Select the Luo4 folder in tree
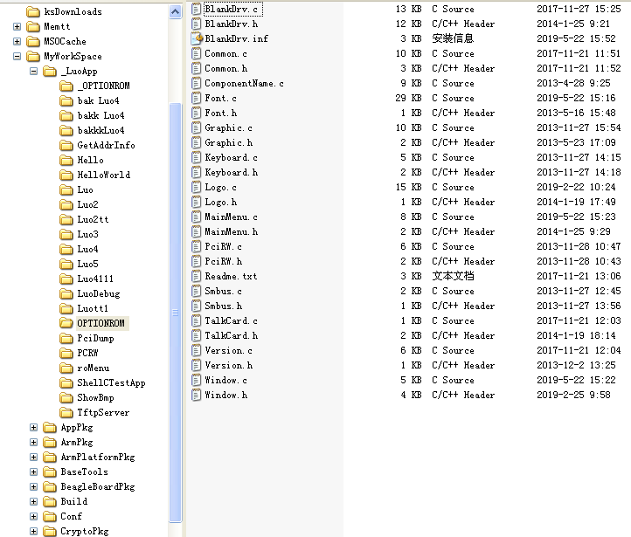The height and width of the screenshot is (537, 631). (x=87, y=249)
